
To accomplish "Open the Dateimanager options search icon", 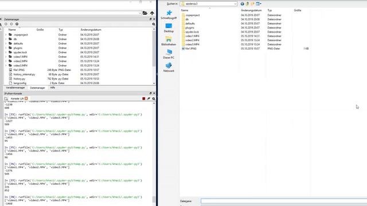I will click(x=154, y=24).
